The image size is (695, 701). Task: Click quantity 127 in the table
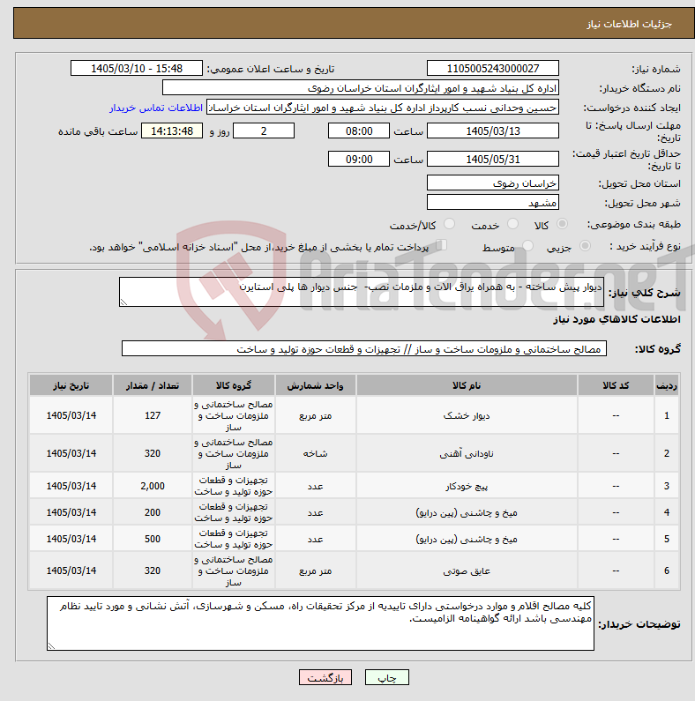(x=153, y=415)
